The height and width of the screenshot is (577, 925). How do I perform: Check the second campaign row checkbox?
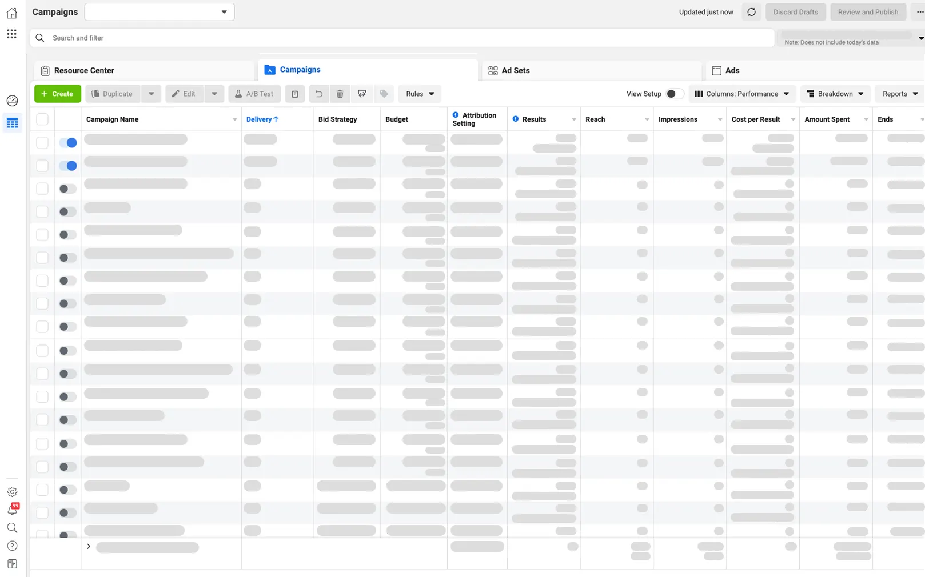coord(42,166)
